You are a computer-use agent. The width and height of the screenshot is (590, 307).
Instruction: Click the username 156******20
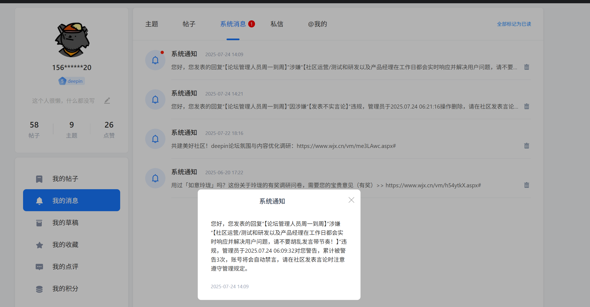pos(72,67)
